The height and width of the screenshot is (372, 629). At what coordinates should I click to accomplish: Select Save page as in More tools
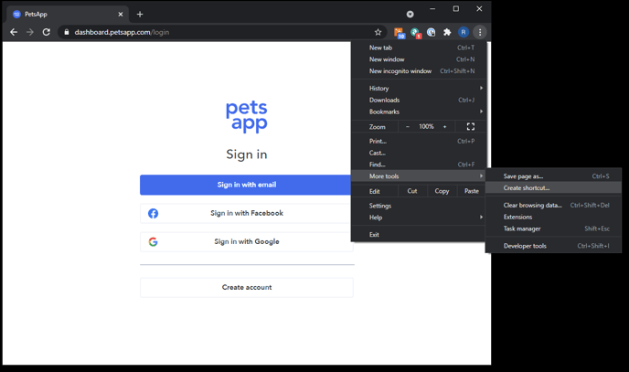pyautogui.click(x=554, y=176)
